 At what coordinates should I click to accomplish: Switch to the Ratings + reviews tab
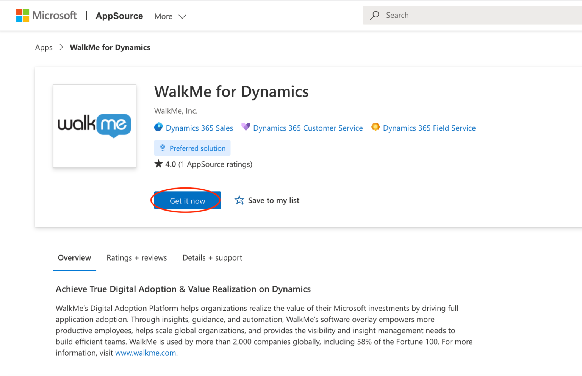(x=137, y=257)
